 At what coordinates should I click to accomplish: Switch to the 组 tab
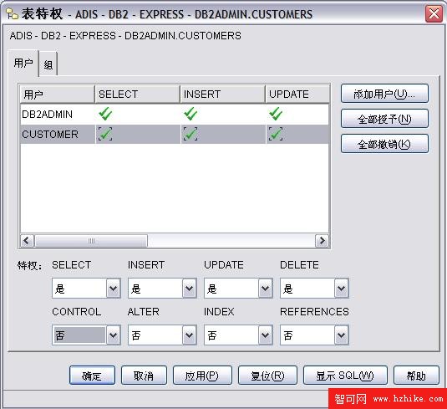click(x=48, y=65)
